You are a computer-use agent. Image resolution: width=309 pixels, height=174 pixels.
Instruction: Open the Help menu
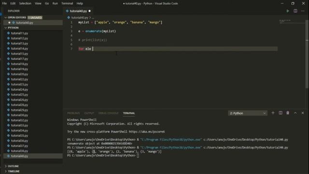80,3
